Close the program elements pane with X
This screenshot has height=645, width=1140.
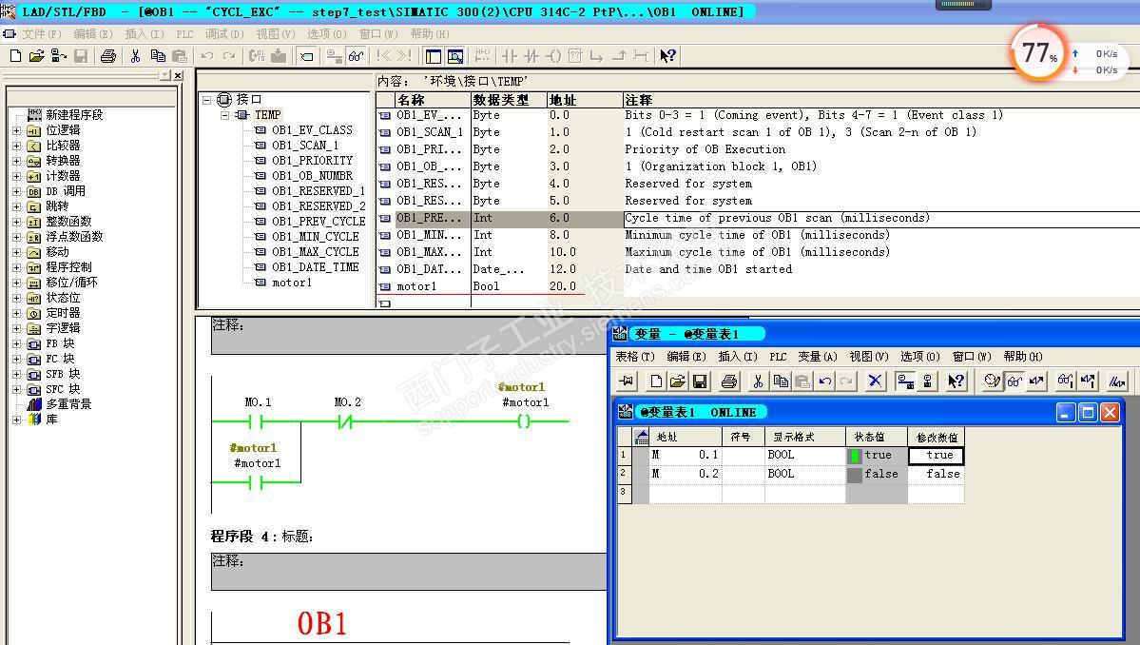click(x=178, y=75)
